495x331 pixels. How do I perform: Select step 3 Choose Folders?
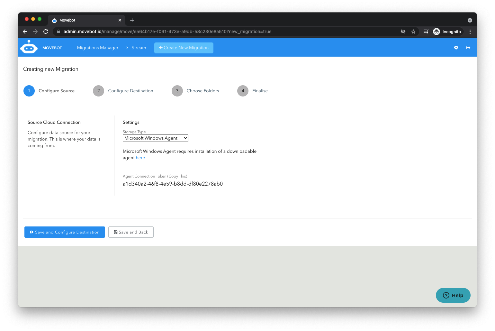[195, 91]
